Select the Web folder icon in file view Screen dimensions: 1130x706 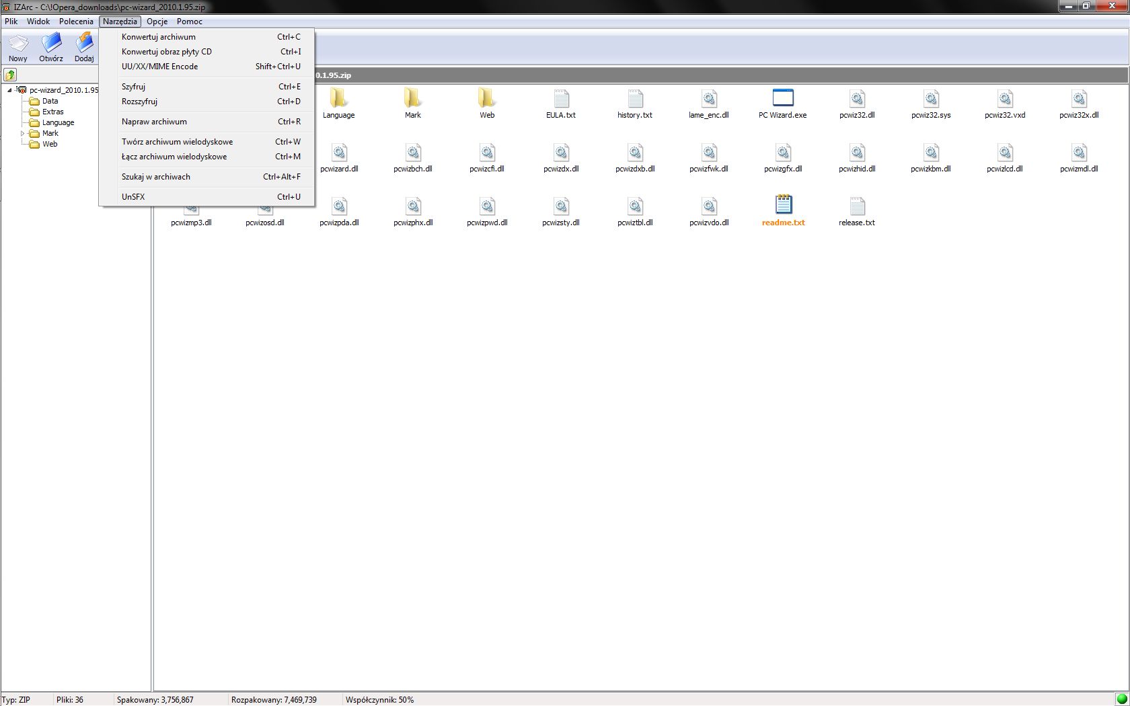(486, 98)
